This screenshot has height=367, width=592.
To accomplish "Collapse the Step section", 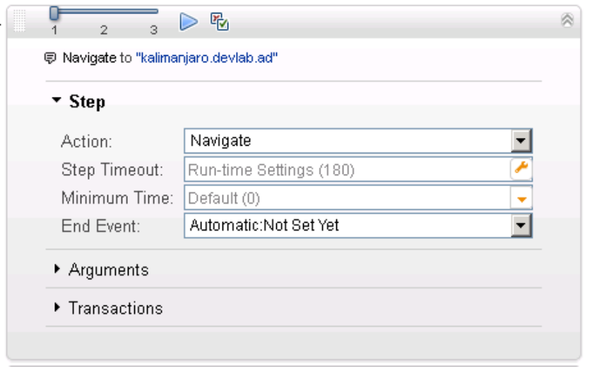I will point(57,102).
